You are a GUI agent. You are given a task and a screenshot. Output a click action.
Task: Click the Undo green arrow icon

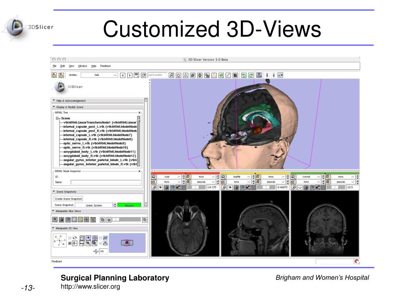[244, 75]
